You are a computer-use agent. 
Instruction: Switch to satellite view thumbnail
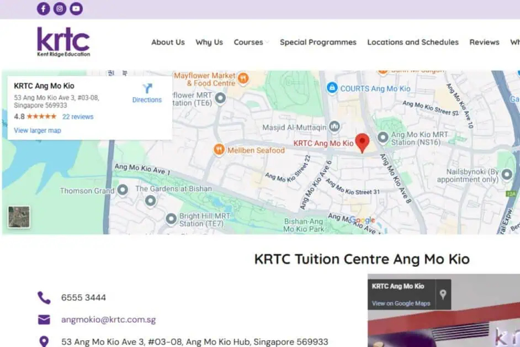[19, 217]
